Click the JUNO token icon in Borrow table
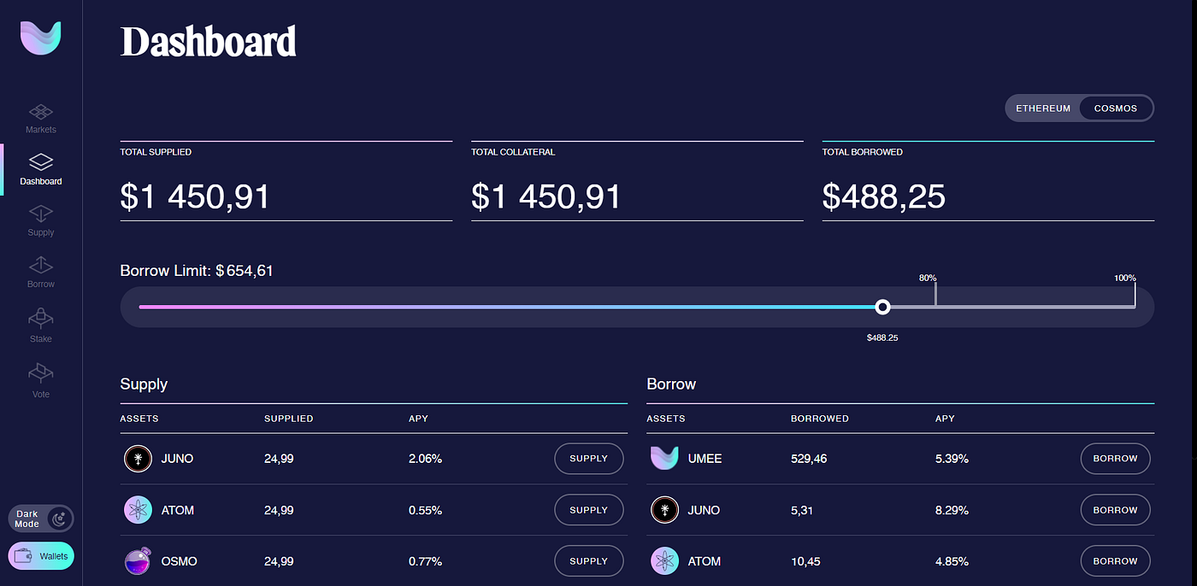Image resolution: width=1197 pixels, height=586 pixels. click(664, 510)
